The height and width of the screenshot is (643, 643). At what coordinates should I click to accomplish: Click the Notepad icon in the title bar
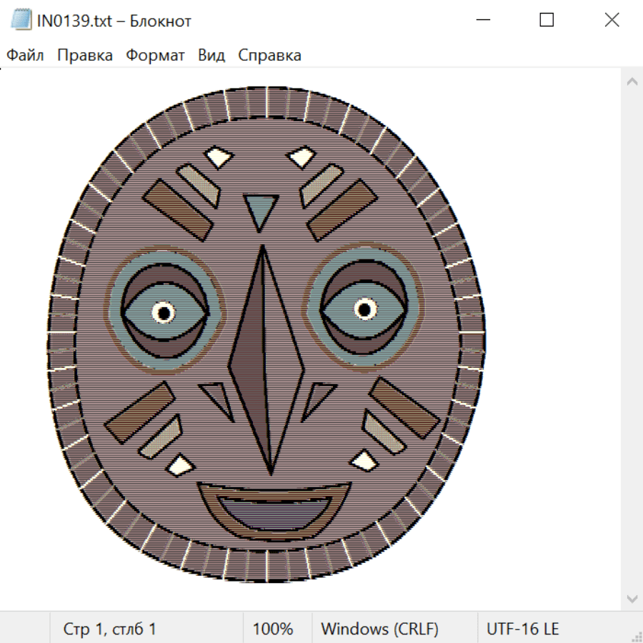[21, 21]
